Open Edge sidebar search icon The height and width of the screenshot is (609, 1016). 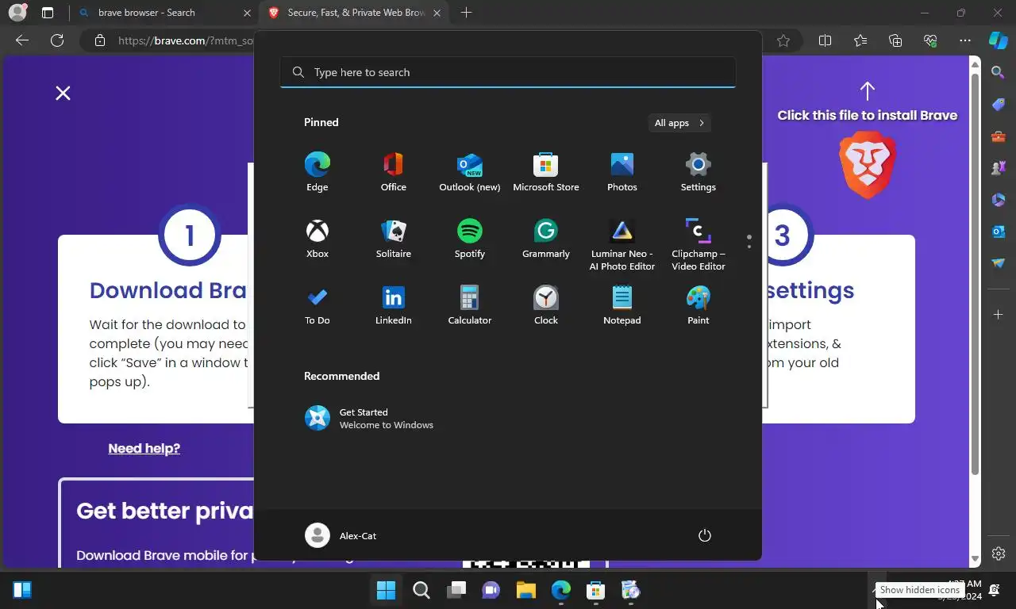tap(999, 72)
